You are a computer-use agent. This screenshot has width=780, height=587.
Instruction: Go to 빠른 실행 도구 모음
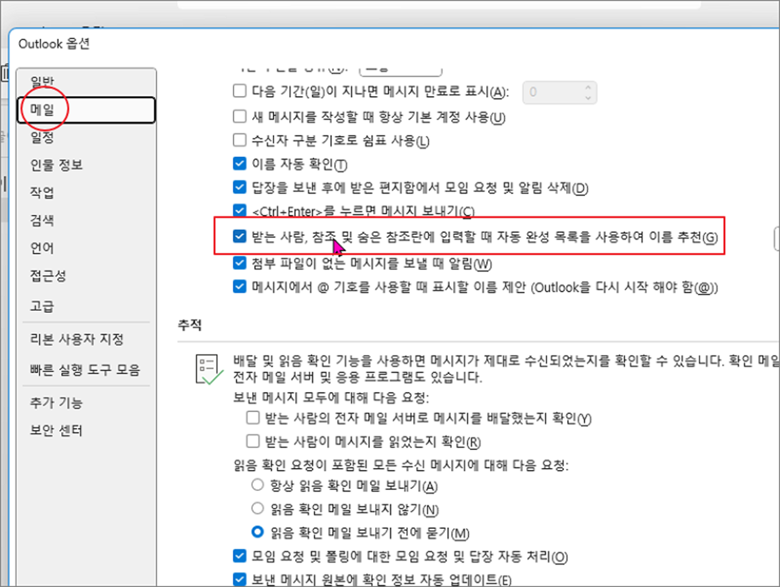tap(85, 370)
